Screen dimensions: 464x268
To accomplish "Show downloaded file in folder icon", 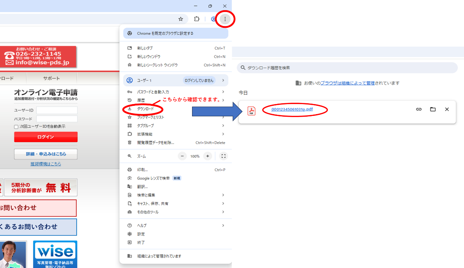I will [433, 109].
